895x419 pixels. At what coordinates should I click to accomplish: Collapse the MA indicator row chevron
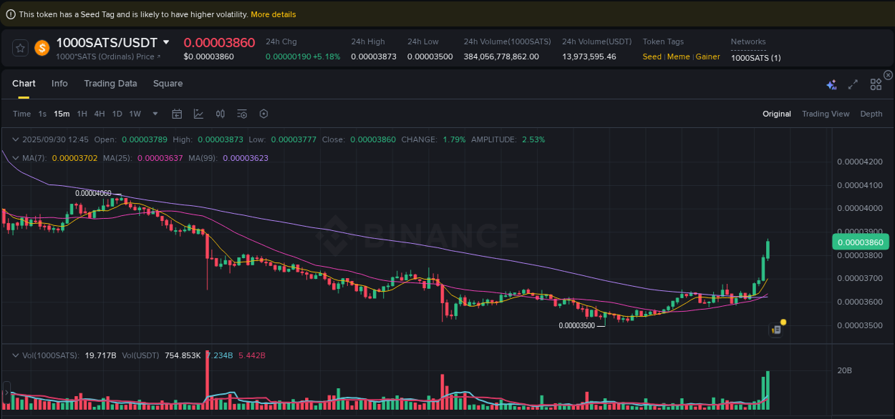[x=16, y=157]
